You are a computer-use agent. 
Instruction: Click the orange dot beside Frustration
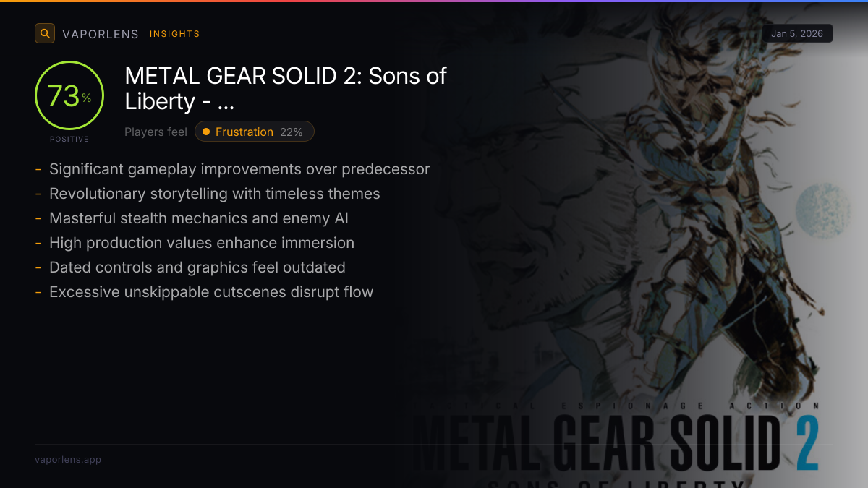[x=206, y=132]
